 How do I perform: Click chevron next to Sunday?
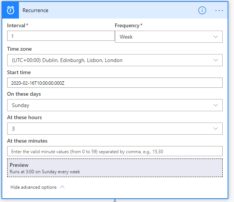pyautogui.click(x=215, y=105)
